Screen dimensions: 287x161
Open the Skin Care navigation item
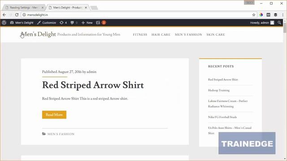click(x=216, y=34)
